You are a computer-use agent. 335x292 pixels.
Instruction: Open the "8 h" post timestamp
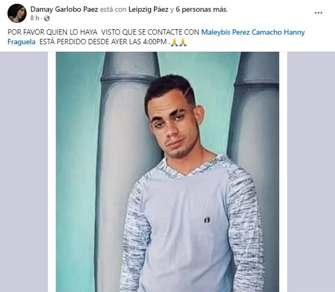35,18
